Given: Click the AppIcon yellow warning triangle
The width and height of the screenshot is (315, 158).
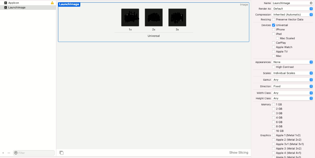Looking at the screenshot, I should [52, 3].
